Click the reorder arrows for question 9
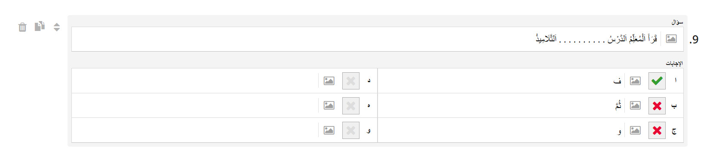The width and height of the screenshot is (719, 157). click(x=57, y=27)
